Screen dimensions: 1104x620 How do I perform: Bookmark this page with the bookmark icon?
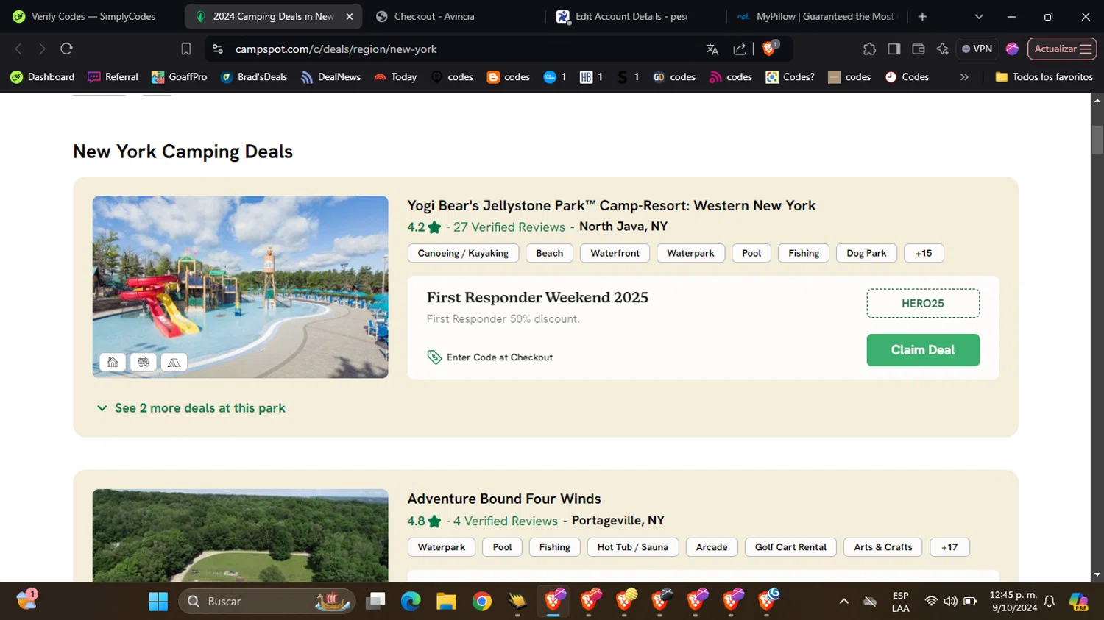point(186,49)
